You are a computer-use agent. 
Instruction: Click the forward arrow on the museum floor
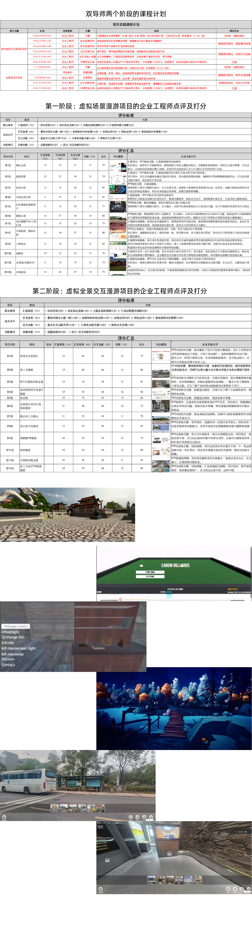[149, 862]
